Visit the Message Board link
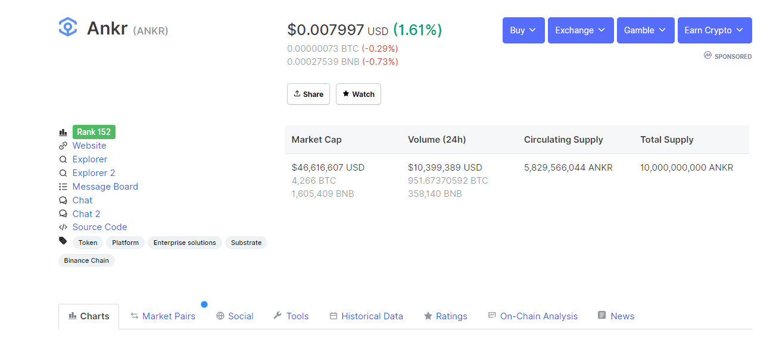Viewport: 773px width, 349px height. pos(105,187)
